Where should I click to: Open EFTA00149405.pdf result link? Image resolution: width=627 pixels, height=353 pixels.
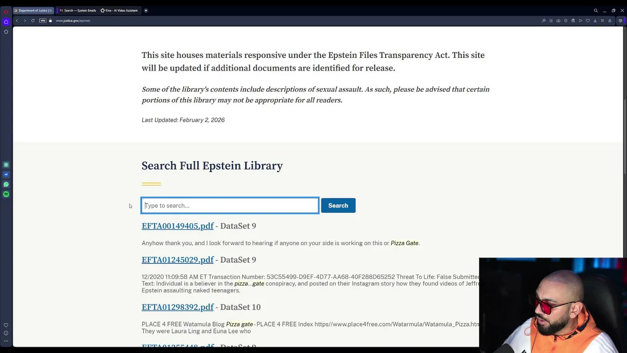coord(178,226)
